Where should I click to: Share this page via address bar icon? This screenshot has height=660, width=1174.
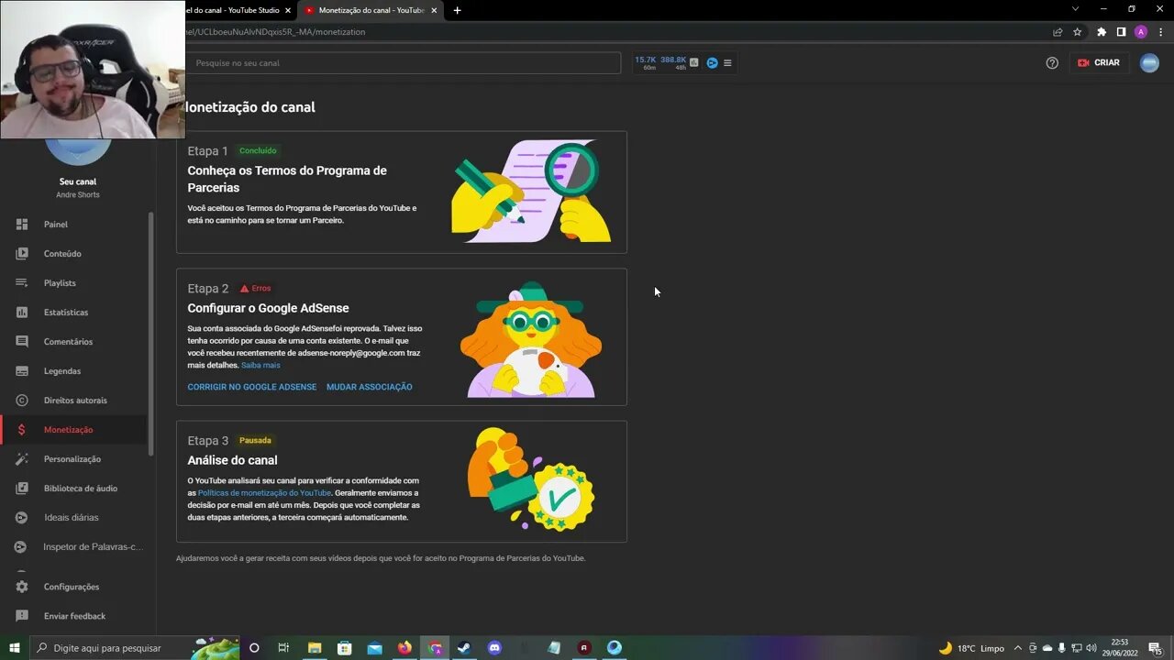[x=1058, y=32]
